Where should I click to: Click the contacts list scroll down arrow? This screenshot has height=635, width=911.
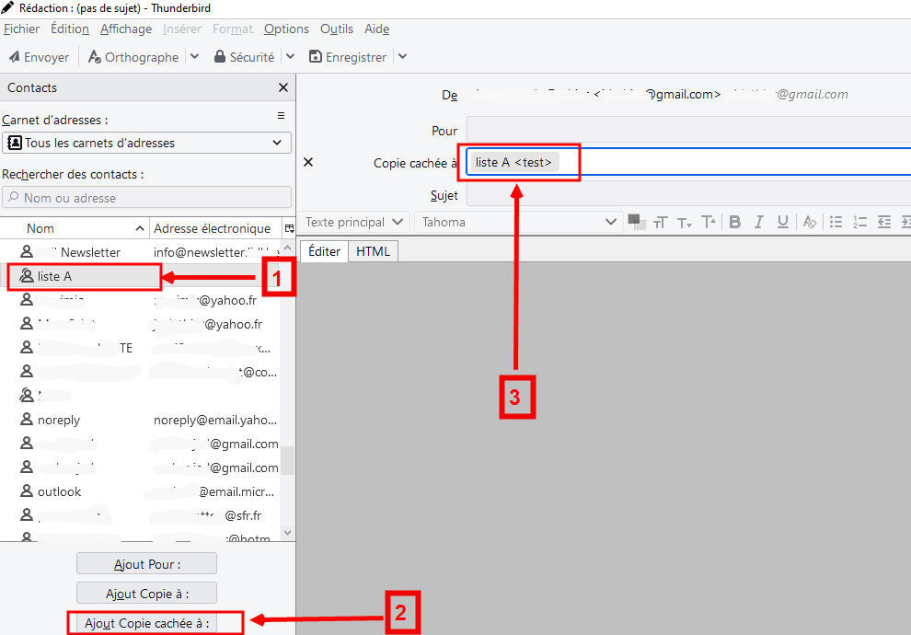click(x=288, y=532)
